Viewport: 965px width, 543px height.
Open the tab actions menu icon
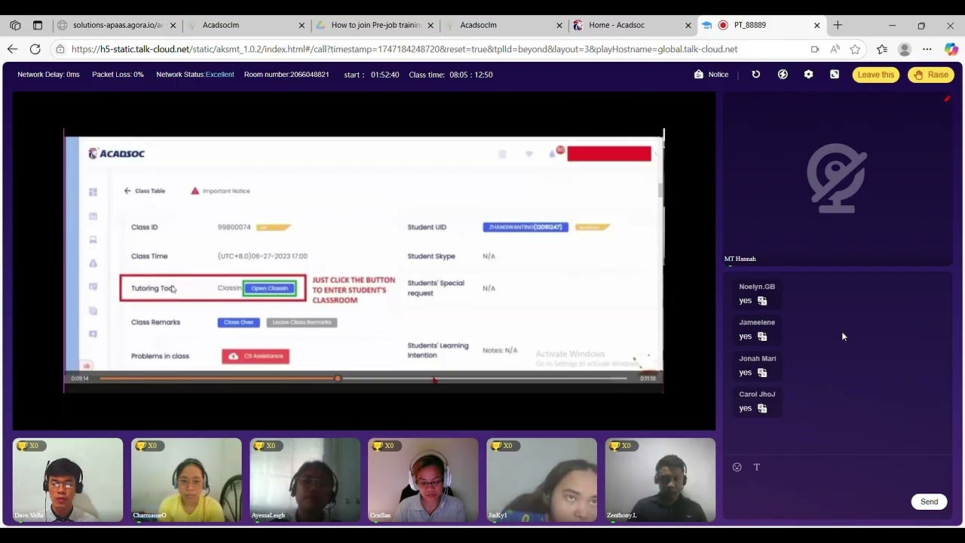click(38, 25)
